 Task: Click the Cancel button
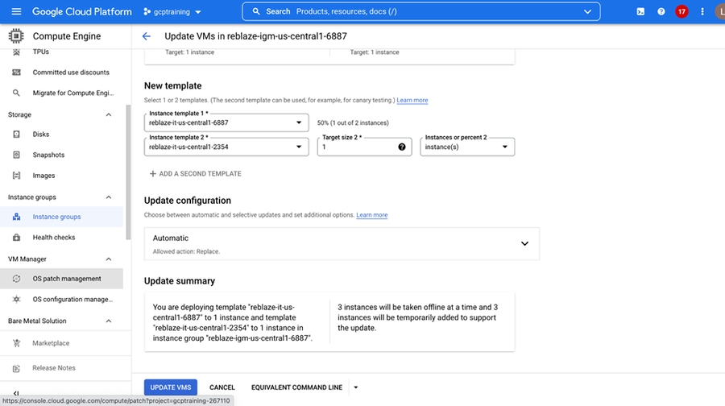pyautogui.click(x=222, y=387)
